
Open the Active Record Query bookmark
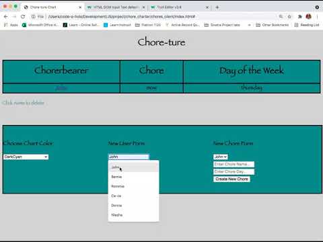(182, 25)
